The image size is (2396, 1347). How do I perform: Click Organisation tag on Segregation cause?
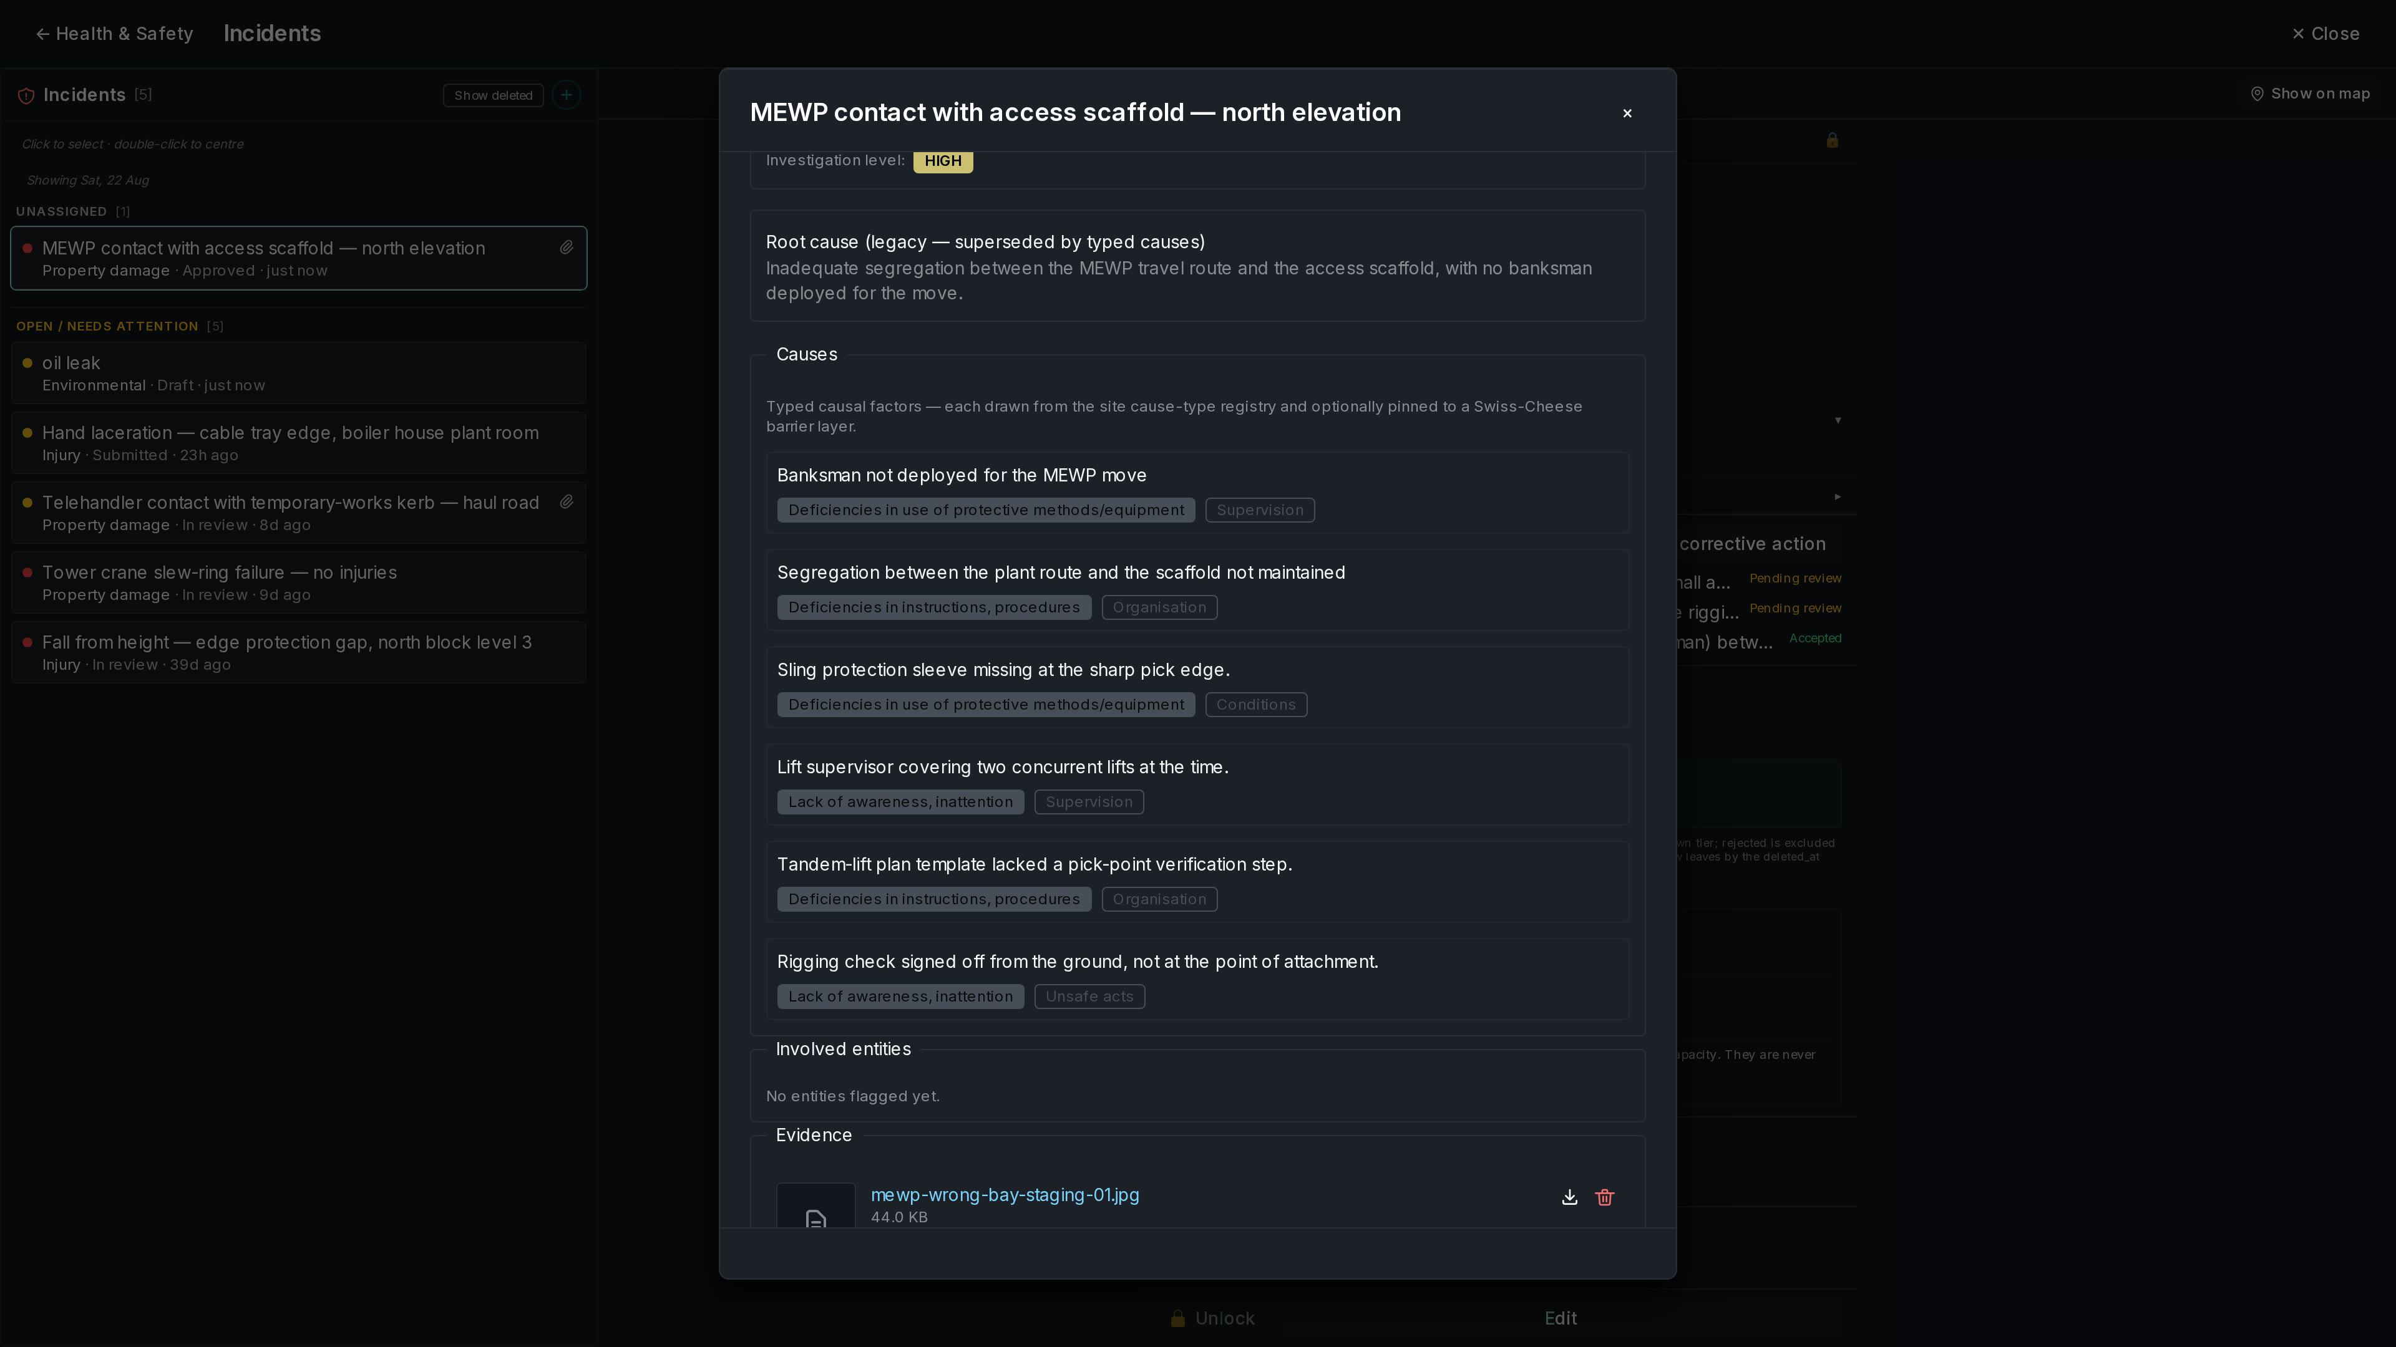(1159, 607)
